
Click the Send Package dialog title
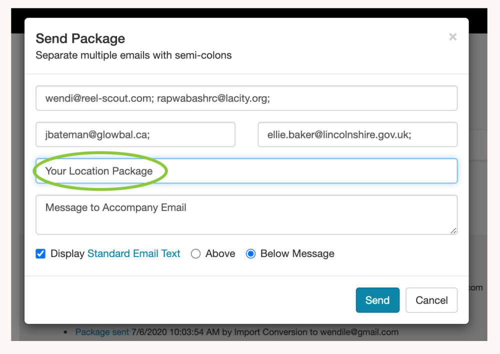tap(80, 38)
